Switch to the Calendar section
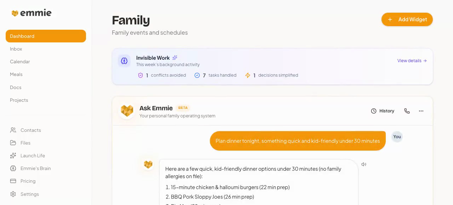 click(x=20, y=61)
